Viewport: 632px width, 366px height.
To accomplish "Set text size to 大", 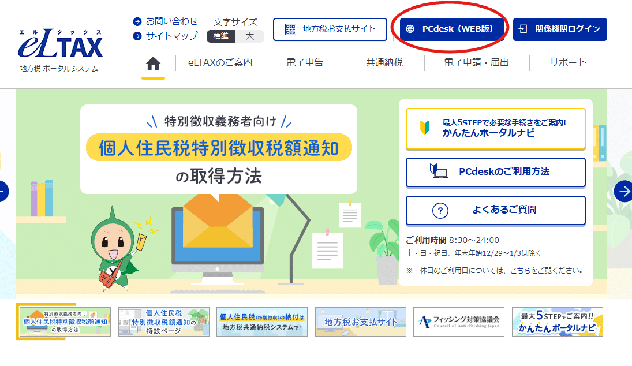I will click(250, 36).
